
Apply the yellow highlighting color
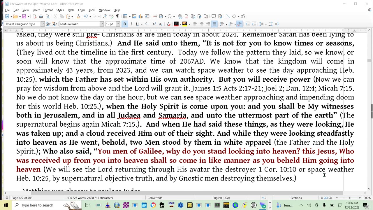click(x=184, y=24)
